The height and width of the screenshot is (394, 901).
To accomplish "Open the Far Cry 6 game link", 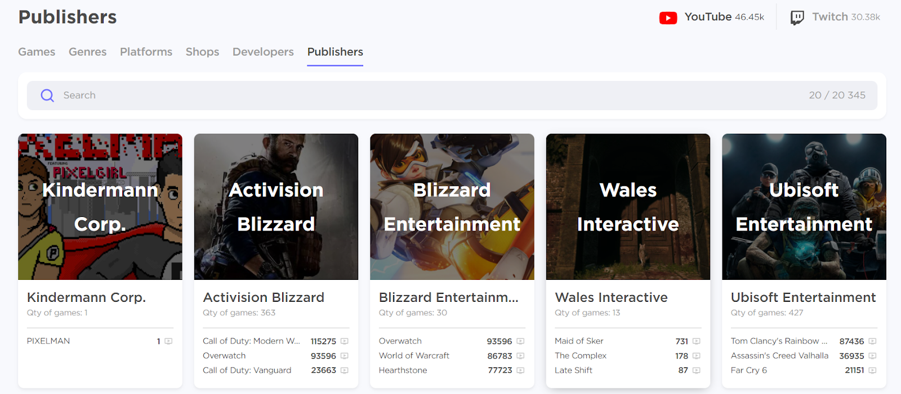I will tap(749, 370).
